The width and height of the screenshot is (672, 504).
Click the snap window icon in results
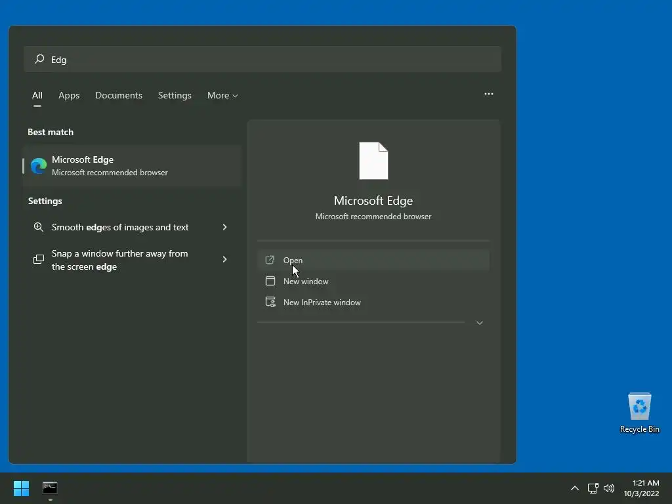pyautogui.click(x=39, y=259)
